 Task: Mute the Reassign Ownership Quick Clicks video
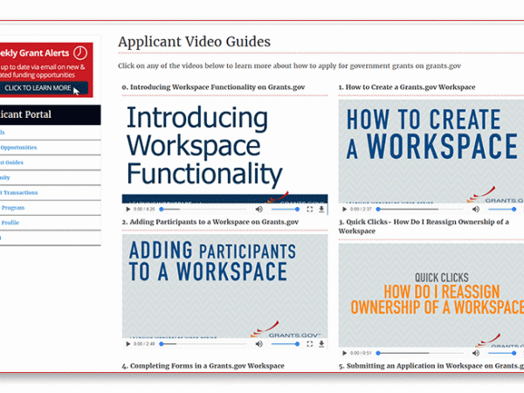point(475,344)
